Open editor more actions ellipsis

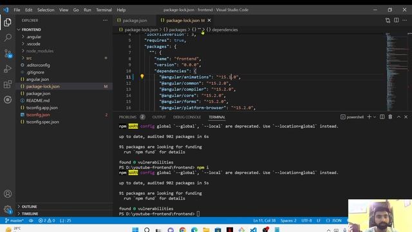pos(405,20)
